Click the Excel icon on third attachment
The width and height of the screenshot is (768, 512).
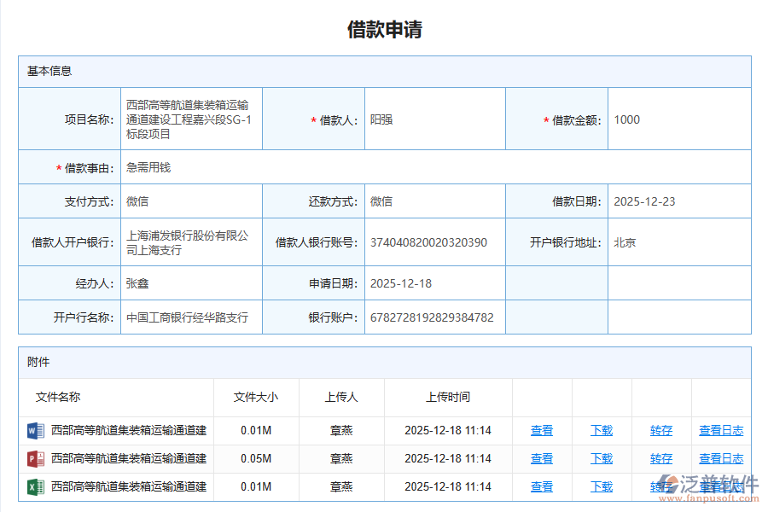coord(35,487)
